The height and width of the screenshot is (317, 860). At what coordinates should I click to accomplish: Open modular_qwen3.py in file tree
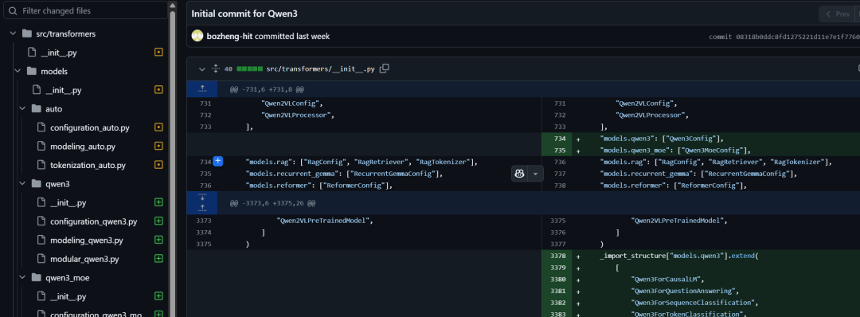[84, 259]
